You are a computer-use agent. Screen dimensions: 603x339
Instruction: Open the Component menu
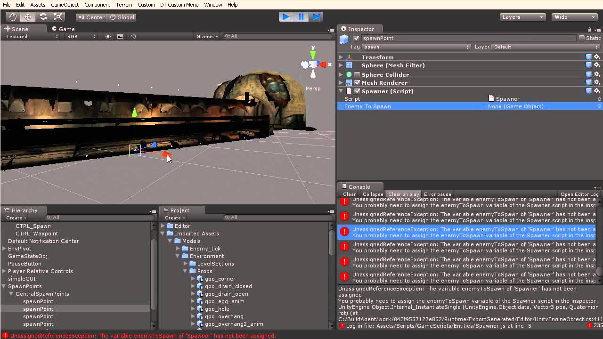pos(98,5)
